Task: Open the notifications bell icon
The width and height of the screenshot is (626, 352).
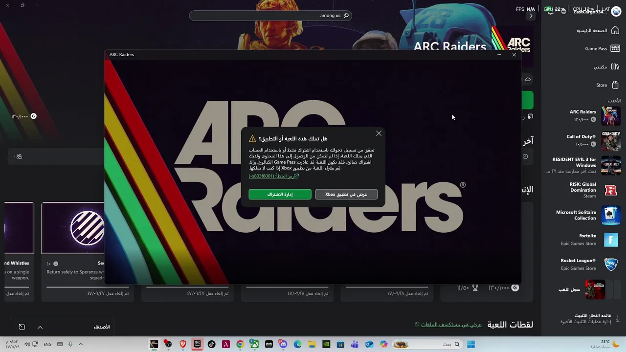Action: point(551,12)
